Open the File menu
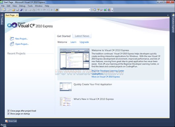Image resolution: width=175 pixels, height=127 pixels. coord(3,6)
